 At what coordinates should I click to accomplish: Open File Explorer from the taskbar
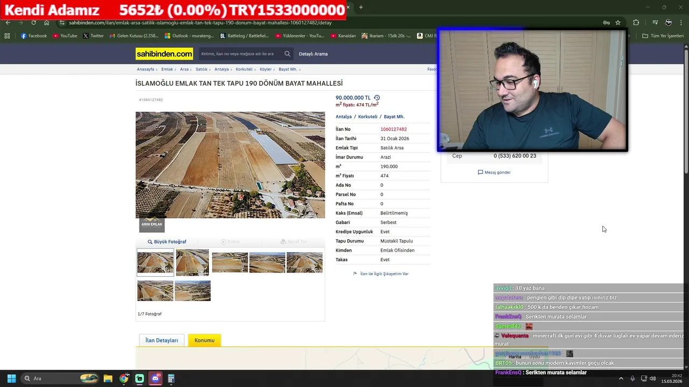click(108, 378)
